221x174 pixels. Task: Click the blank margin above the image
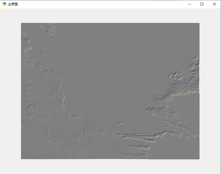pyautogui.click(x=110, y=16)
